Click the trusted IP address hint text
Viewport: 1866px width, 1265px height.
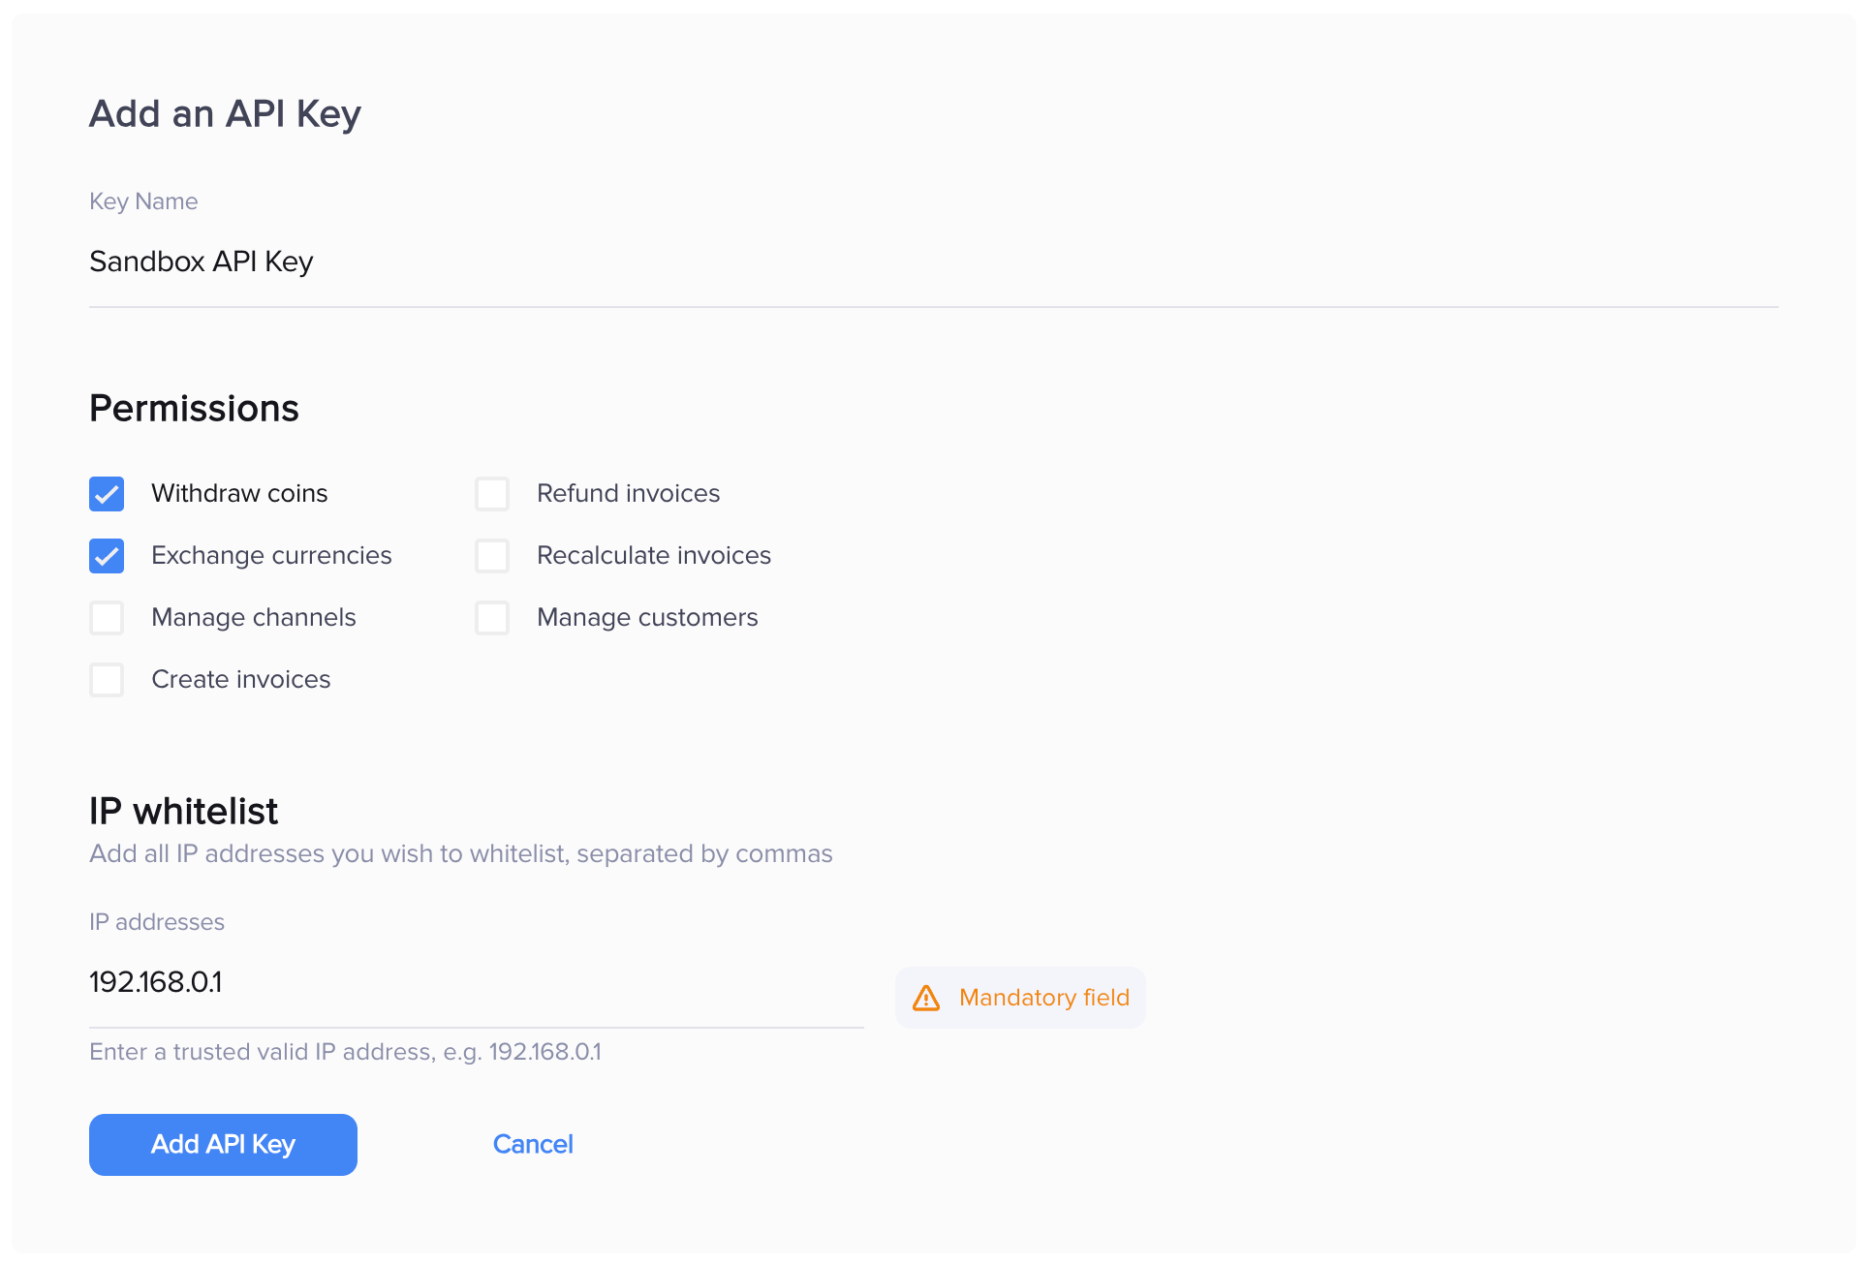click(x=345, y=1052)
